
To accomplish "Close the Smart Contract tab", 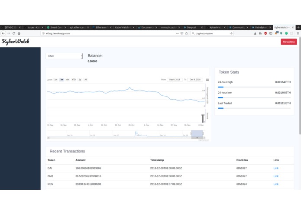I will click(65, 27).
